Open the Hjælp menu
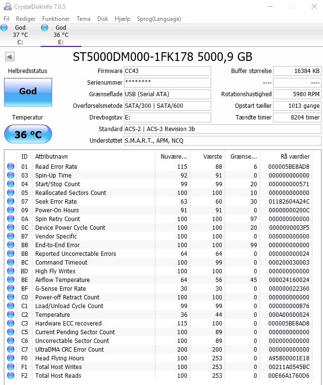323x385 pixels. coord(123,19)
